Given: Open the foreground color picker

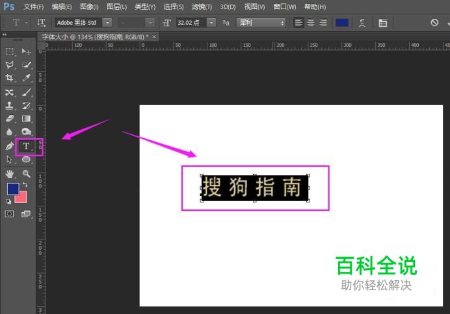Looking at the screenshot, I should pos(12,189).
